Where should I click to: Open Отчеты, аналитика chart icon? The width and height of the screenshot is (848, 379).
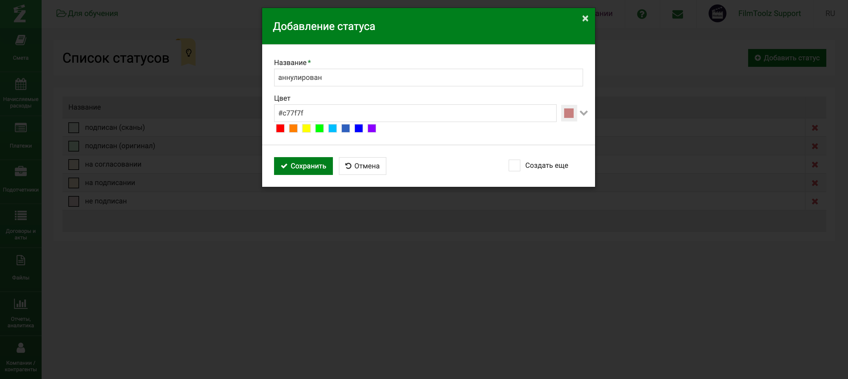point(21,304)
